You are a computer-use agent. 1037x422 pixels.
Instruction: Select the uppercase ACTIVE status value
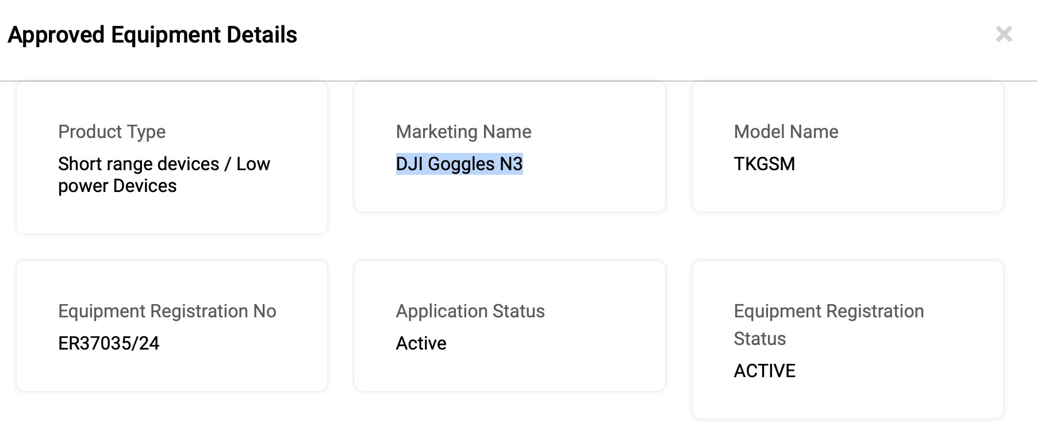click(x=765, y=371)
